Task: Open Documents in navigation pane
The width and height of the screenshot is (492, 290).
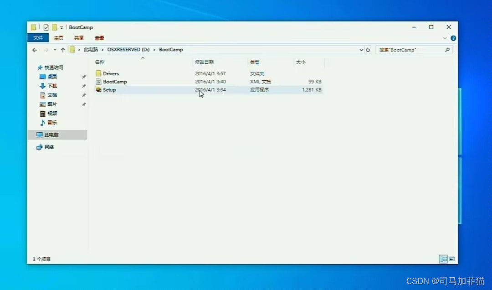Action: click(52, 95)
